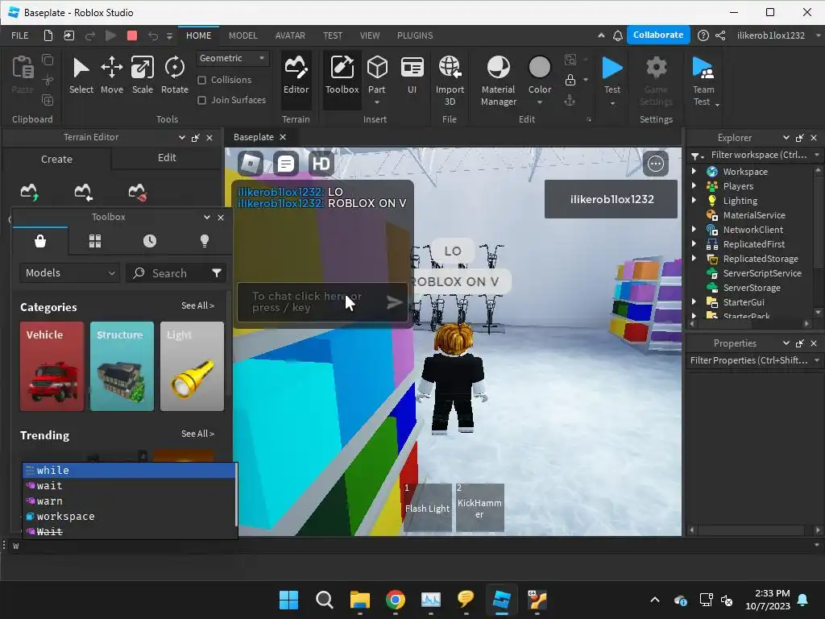
Task: Click the in-game chat input box
Action: [x=322, y=302]
